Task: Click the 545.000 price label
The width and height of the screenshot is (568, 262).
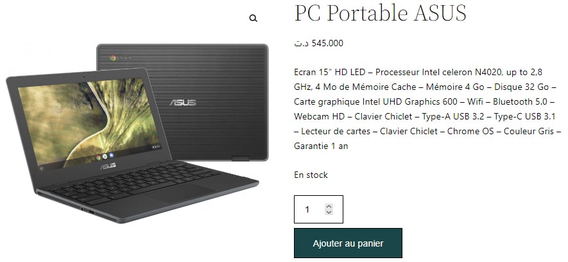Action: (x=319, y=43)
